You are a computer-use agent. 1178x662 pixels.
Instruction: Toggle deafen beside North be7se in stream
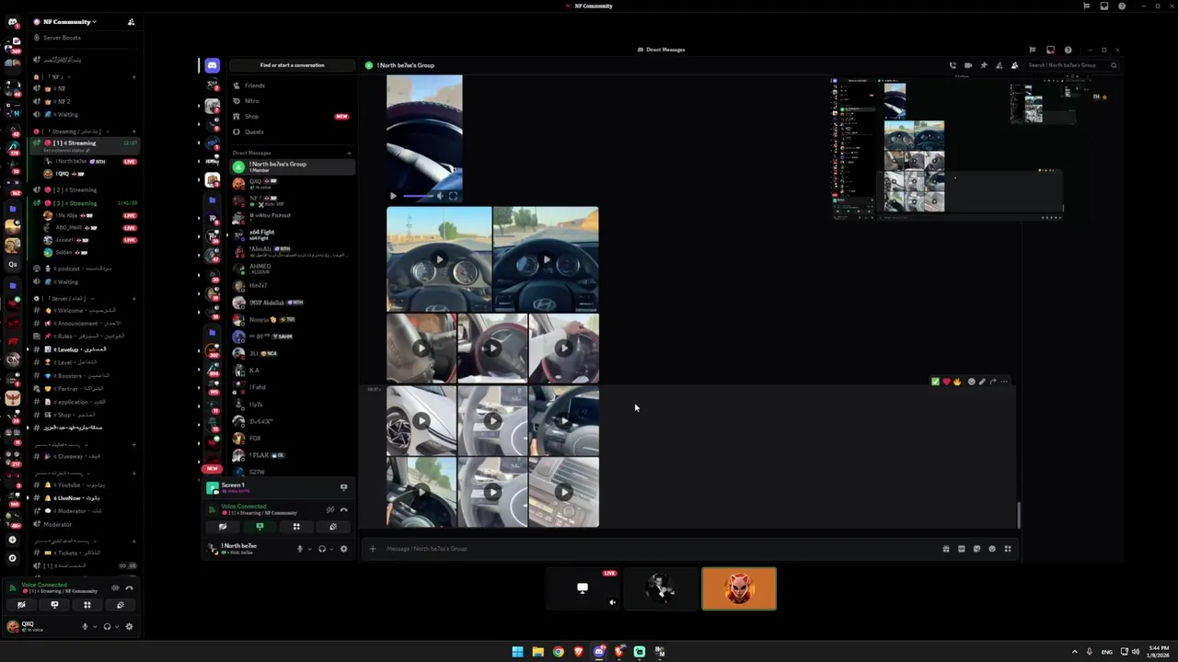(x=321, y=549)
